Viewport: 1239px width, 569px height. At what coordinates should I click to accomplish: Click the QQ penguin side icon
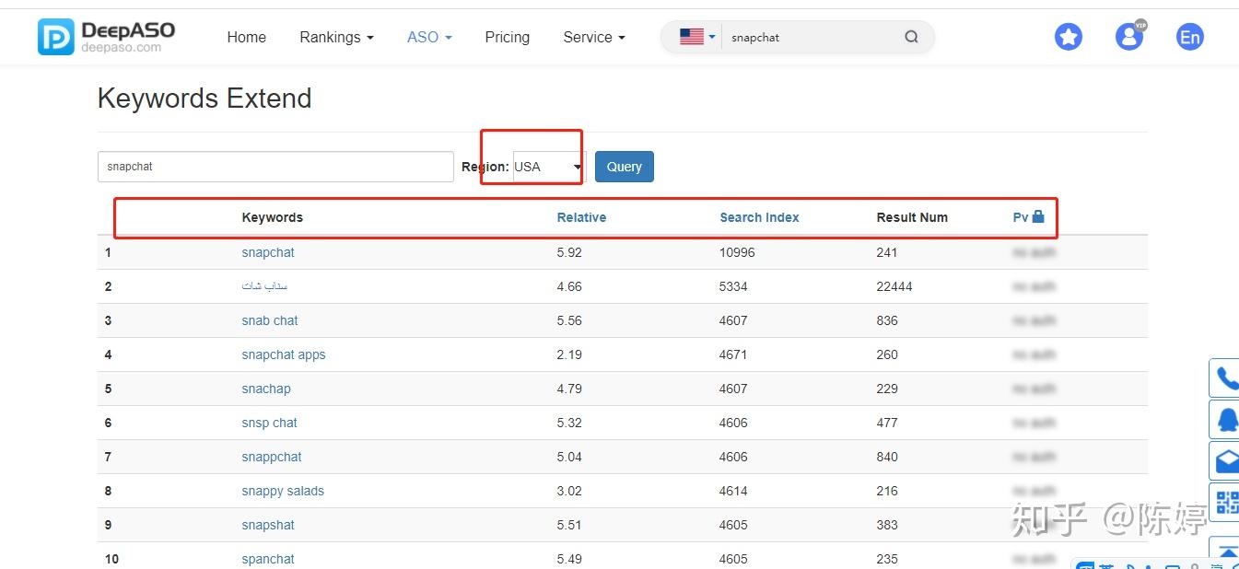point(1225,420)
